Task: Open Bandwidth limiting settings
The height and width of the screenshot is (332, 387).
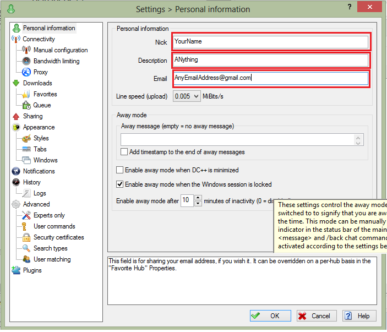Action: click(57, 61)
